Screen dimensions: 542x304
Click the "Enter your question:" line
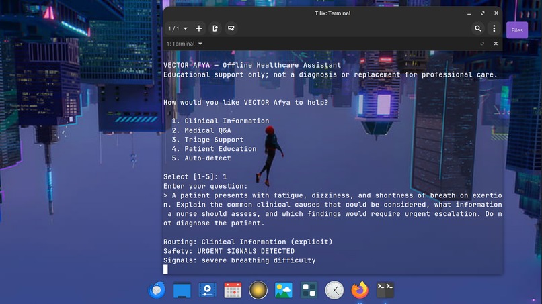[x=206, y=187]
